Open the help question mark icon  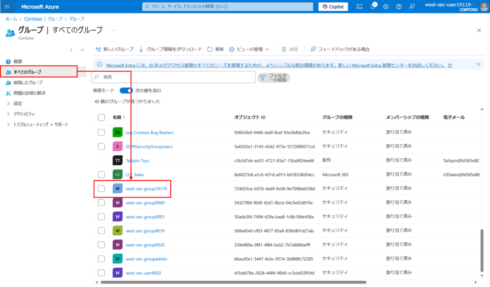pyautogui.click(x=399, y=7)
